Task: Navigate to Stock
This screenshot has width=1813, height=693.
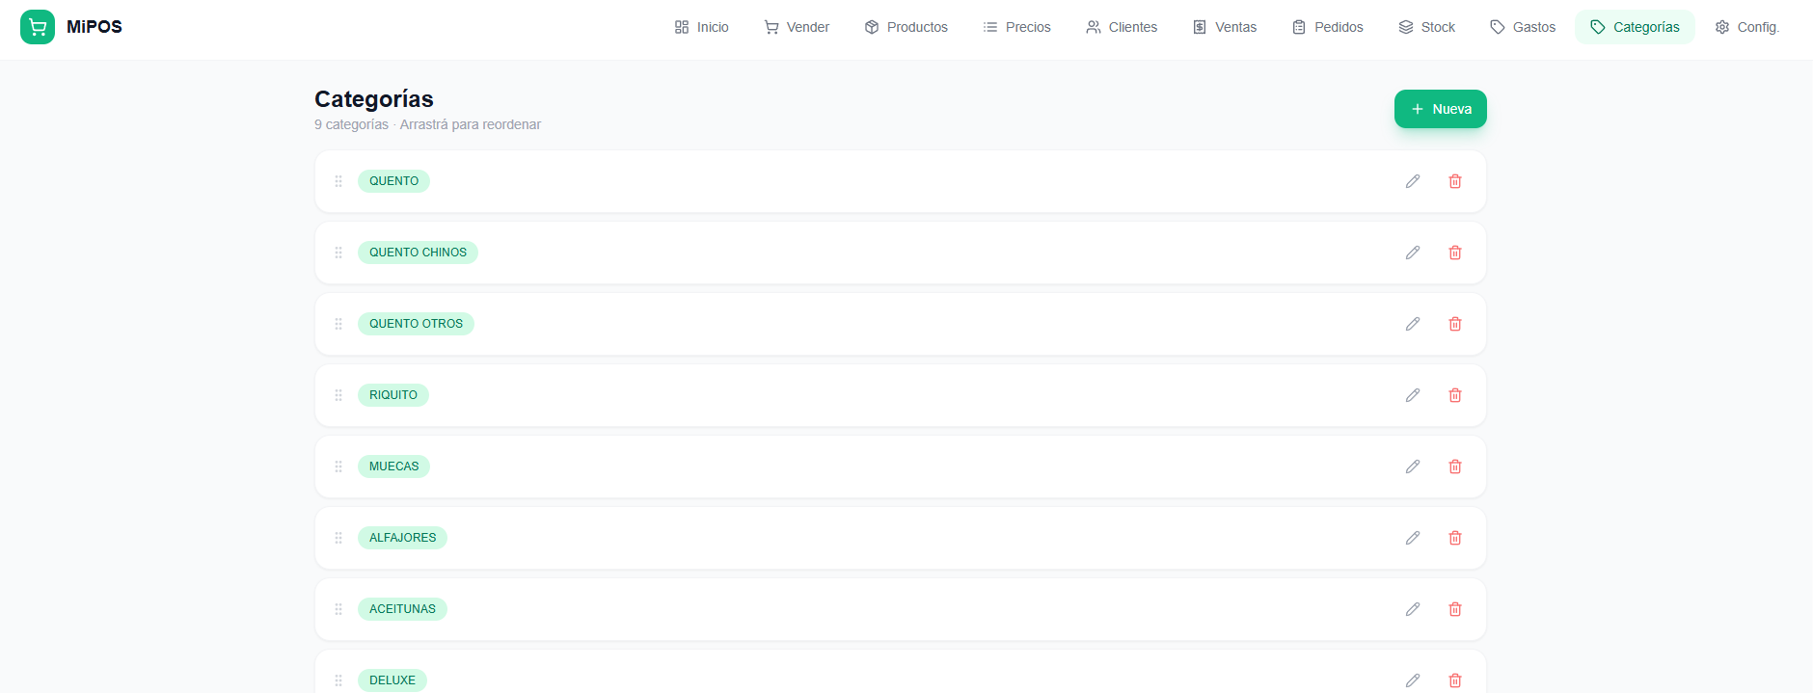Action: coord(1426,27)
